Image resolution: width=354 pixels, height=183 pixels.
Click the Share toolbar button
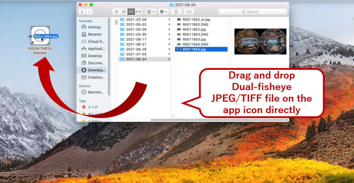point(176,11)
